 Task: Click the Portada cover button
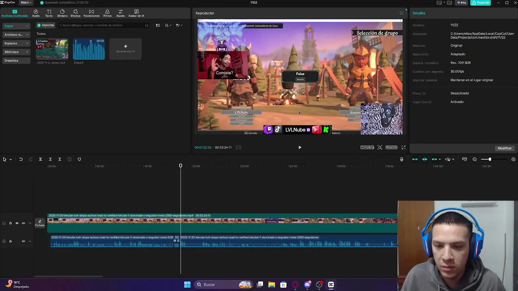pos(40,223)
